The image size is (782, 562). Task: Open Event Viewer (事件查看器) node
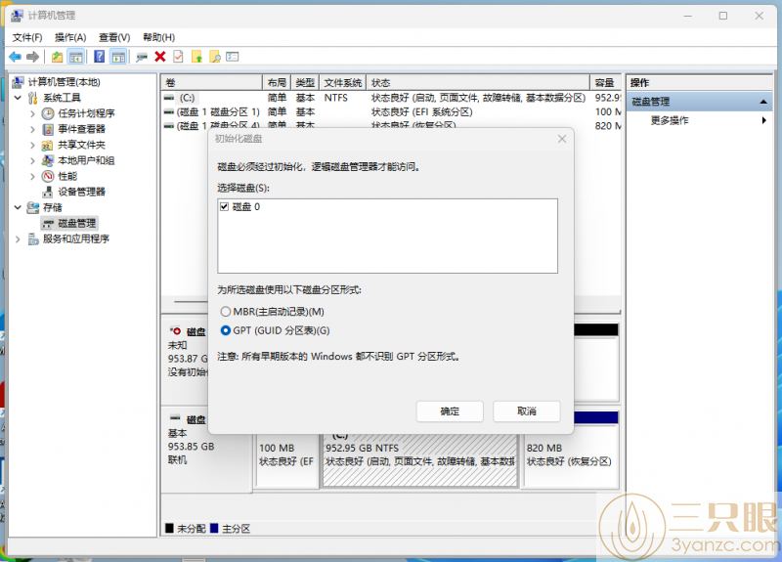[x=82, y=129]
